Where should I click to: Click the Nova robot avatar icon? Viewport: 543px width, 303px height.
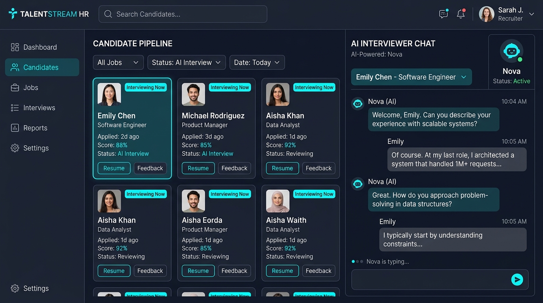[511, 51]
